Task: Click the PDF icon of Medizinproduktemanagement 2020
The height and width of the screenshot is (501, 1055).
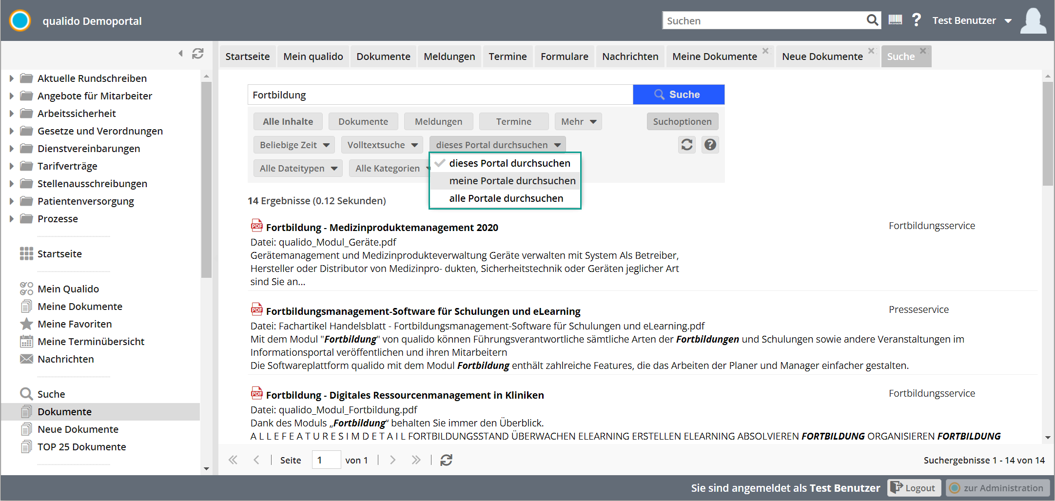Action: coord(256,226)
